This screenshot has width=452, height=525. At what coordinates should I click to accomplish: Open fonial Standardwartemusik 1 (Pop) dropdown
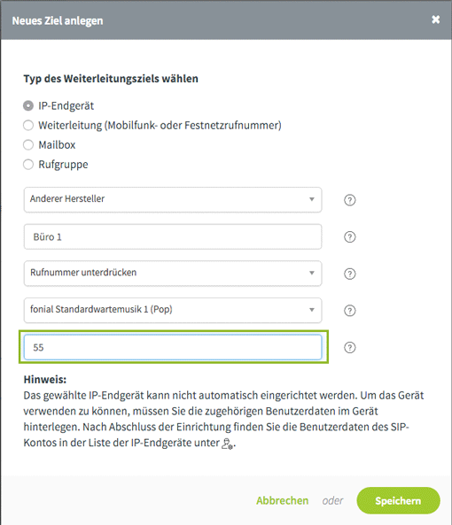coord(173,311)
